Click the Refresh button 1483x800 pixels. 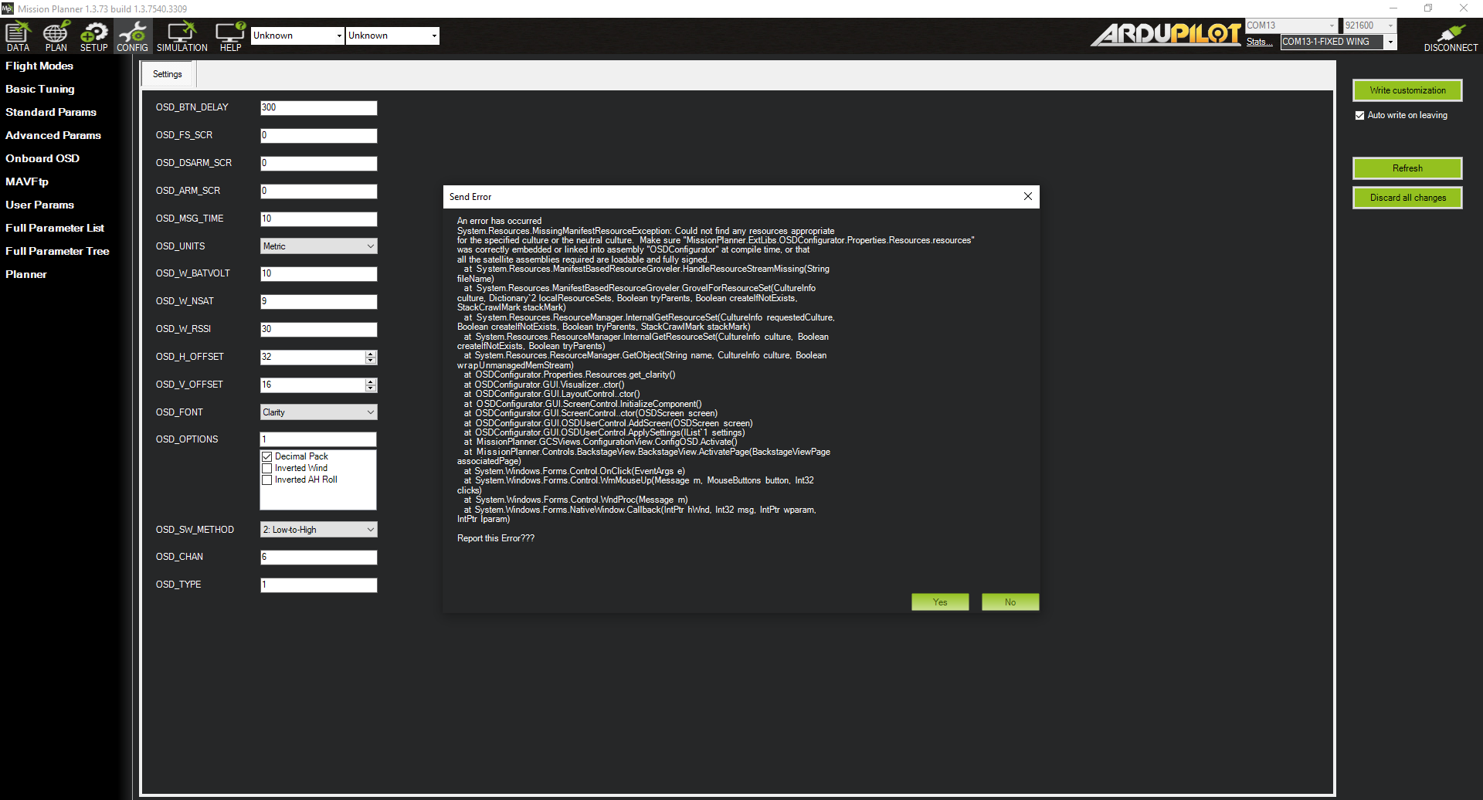click(x=1407, y=168)
